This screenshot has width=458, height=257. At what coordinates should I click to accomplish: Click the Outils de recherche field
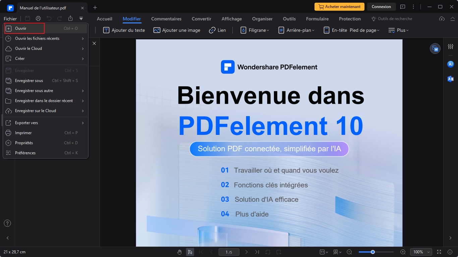coord(392,19)
